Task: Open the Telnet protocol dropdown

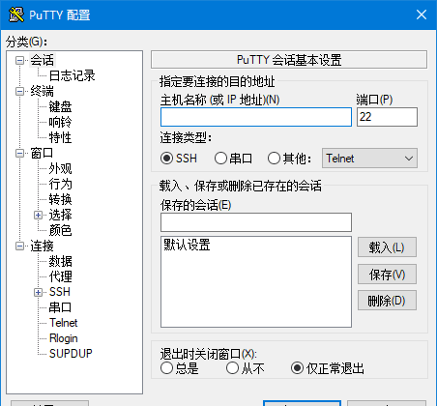Action: pos(369,159)
